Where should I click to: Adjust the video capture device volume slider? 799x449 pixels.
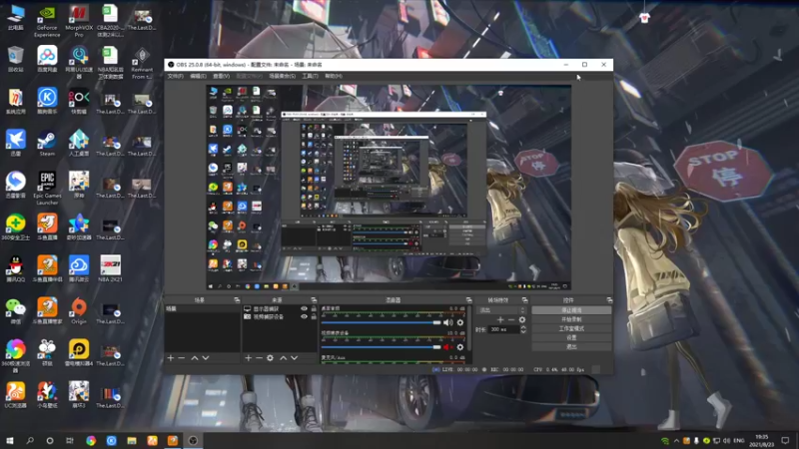381,347
